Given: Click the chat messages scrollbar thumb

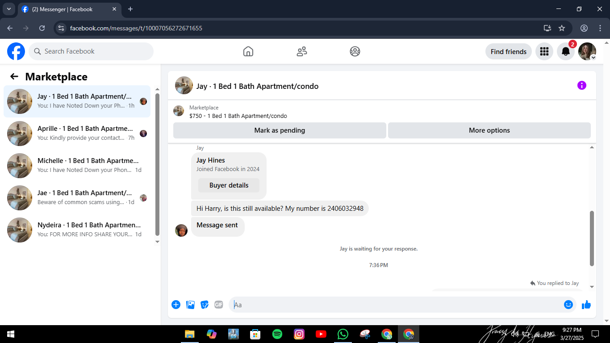Looking at the screenshot, I should click(592, 238).
